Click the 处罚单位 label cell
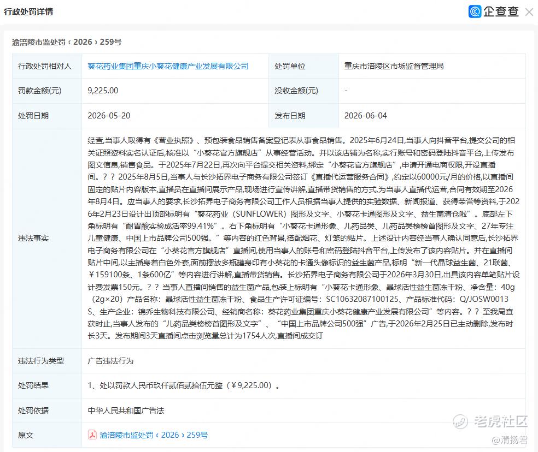The image size is (538, 452). point(303,66)
